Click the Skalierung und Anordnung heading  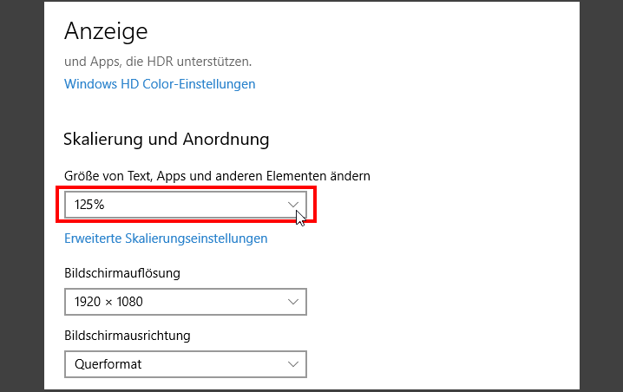[x=167, y=139]
